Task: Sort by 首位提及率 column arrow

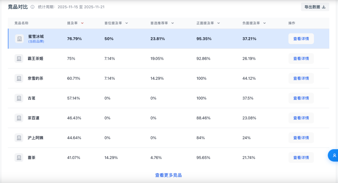Action: pyautogui.click(x=126, y=23)
